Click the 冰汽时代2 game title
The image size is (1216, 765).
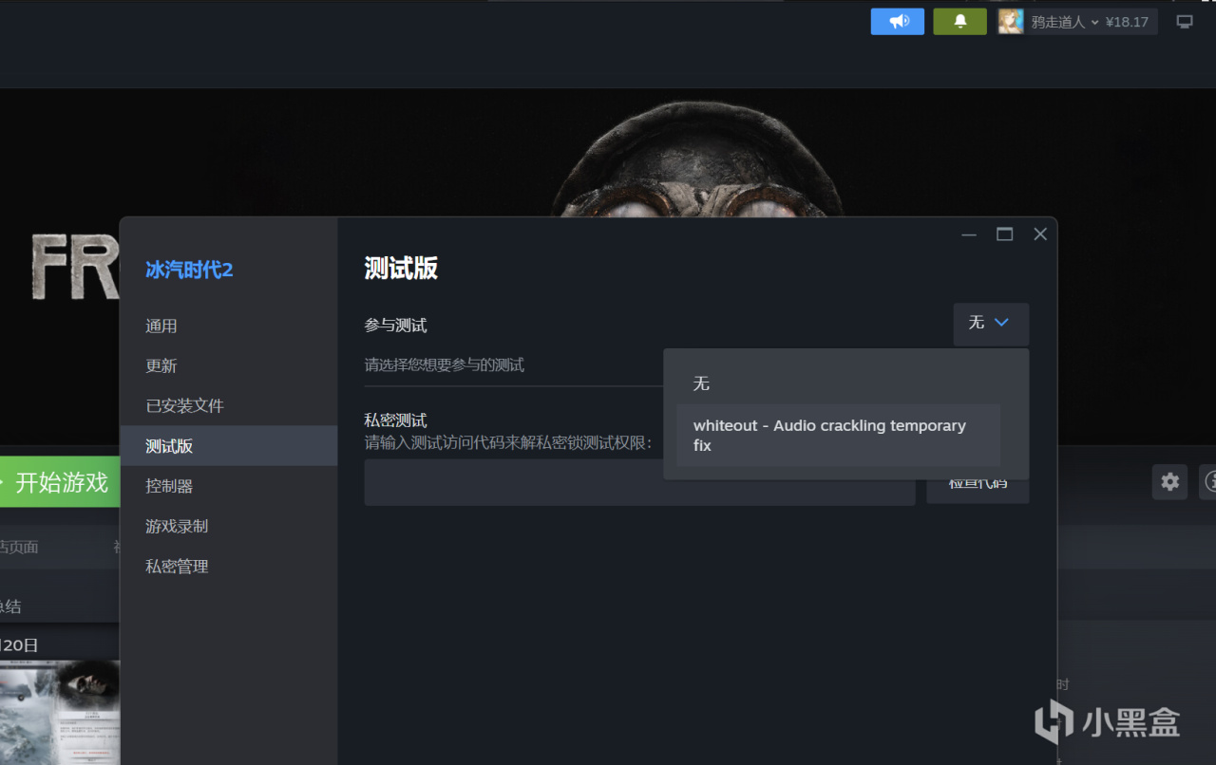point(189,271)
